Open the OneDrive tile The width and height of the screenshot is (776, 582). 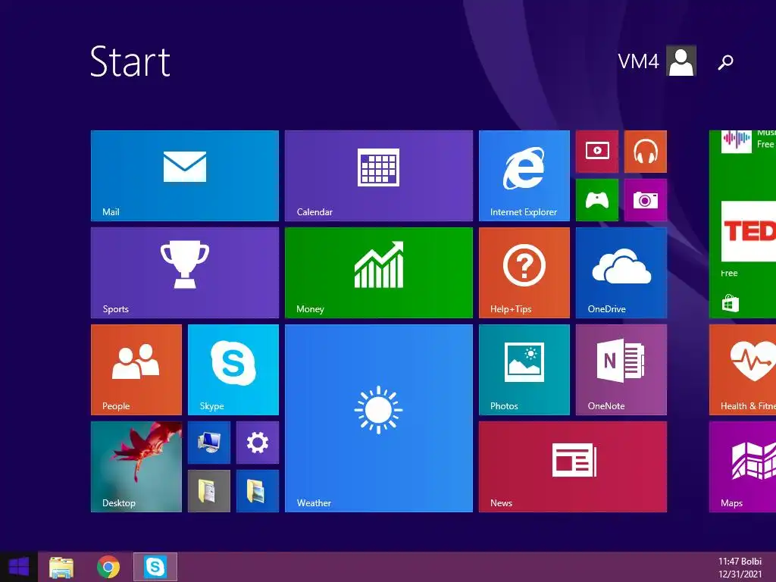(x=621, y=273)
